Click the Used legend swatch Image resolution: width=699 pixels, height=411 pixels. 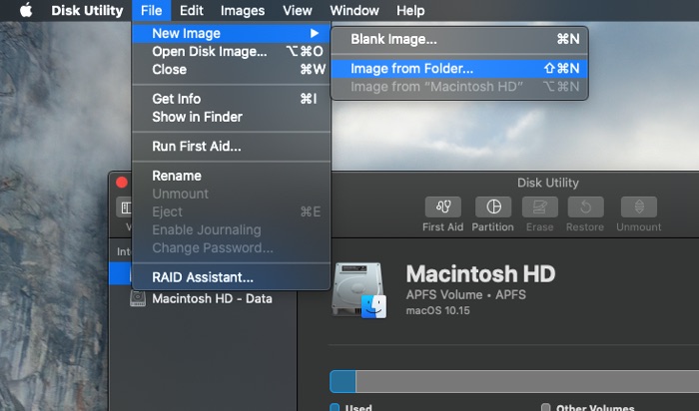335,407
